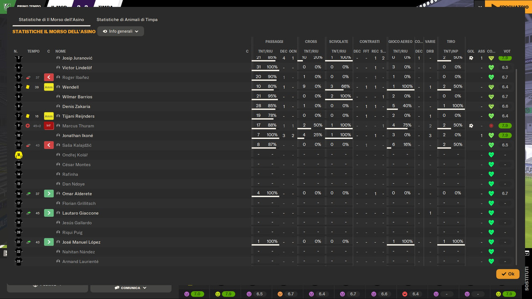Click the vertical scrollbar of the stats table
This screenshot has width=532, height=299.
click(x=516, y=166)
